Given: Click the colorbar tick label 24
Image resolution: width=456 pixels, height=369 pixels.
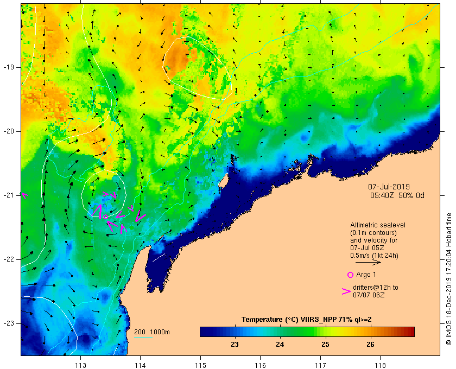Looking at the screenshot, I should point(280,345).
